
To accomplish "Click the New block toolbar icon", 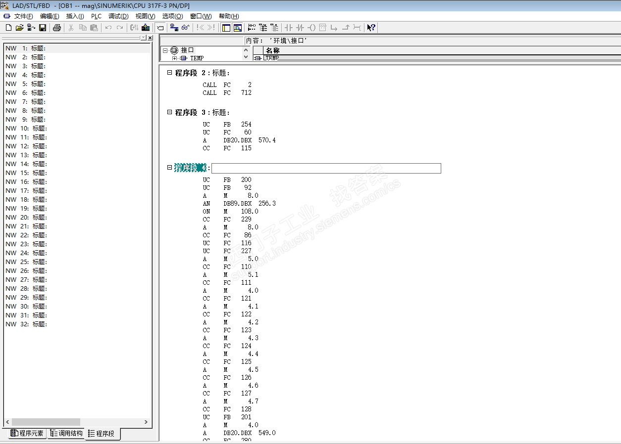I will 8,28.
